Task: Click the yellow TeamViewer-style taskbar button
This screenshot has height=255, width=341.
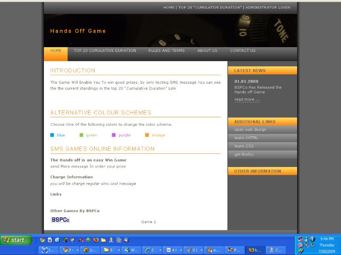Action: (90, 250)
